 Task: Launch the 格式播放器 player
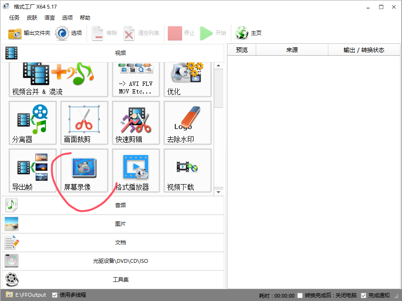click(136, 171)
